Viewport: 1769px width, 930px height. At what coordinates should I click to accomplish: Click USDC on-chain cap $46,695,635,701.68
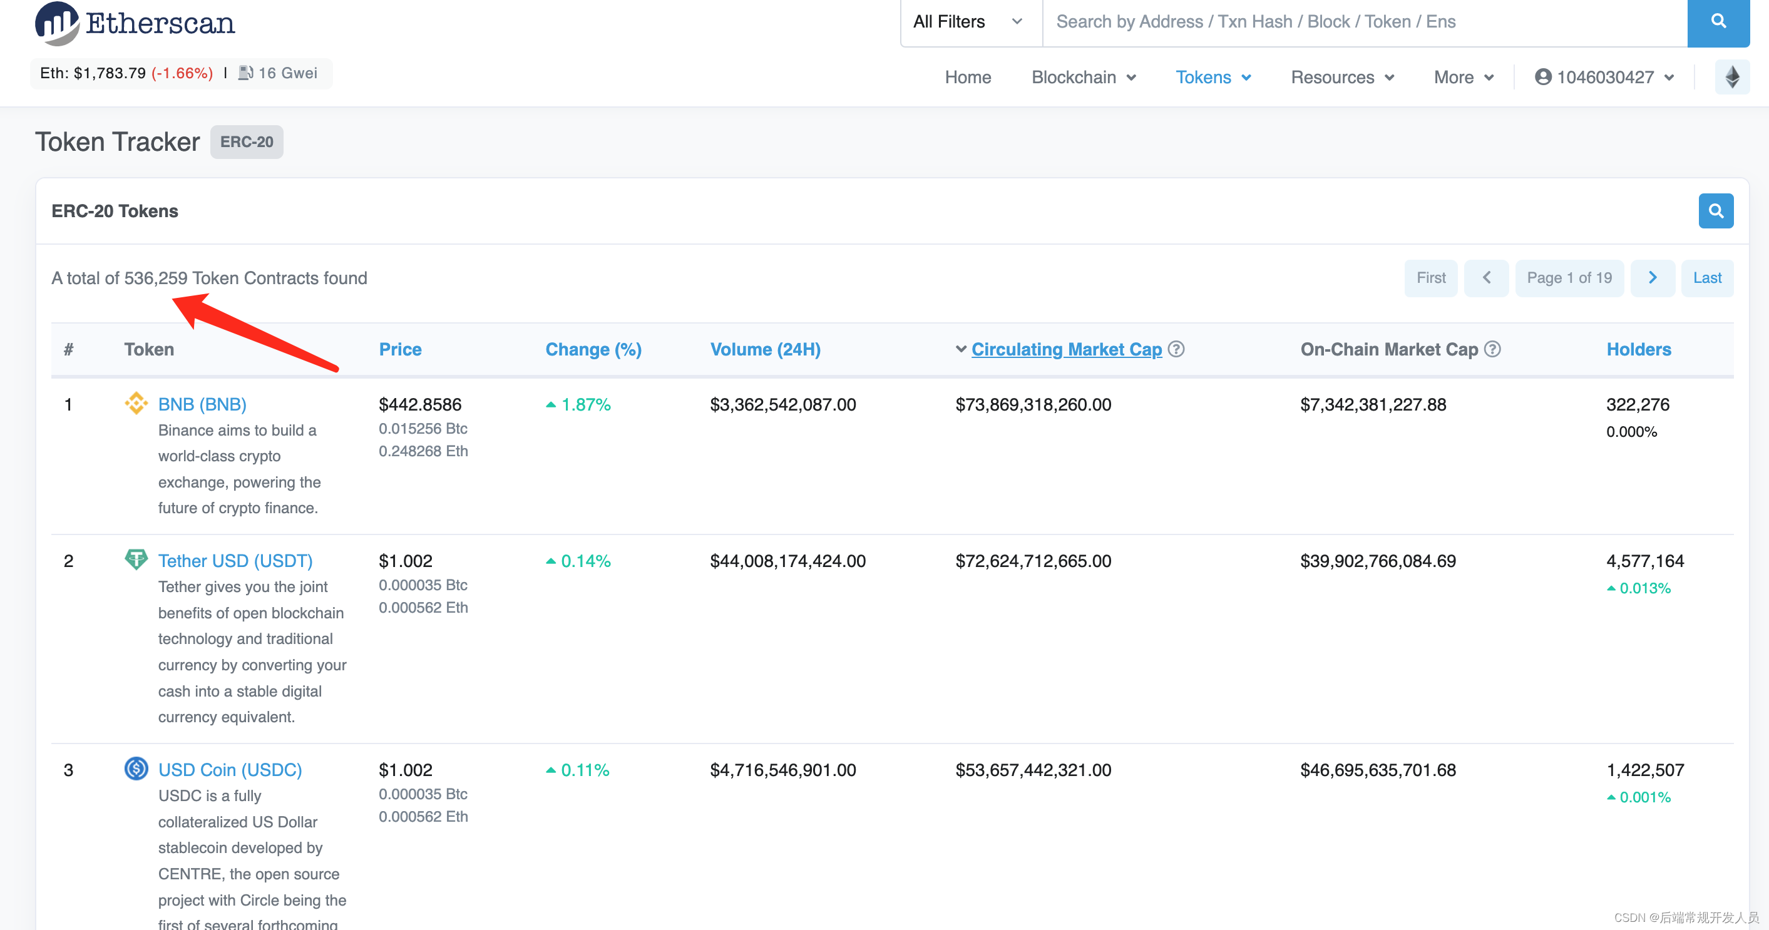pyautogui.click(x=1378, y=769)
